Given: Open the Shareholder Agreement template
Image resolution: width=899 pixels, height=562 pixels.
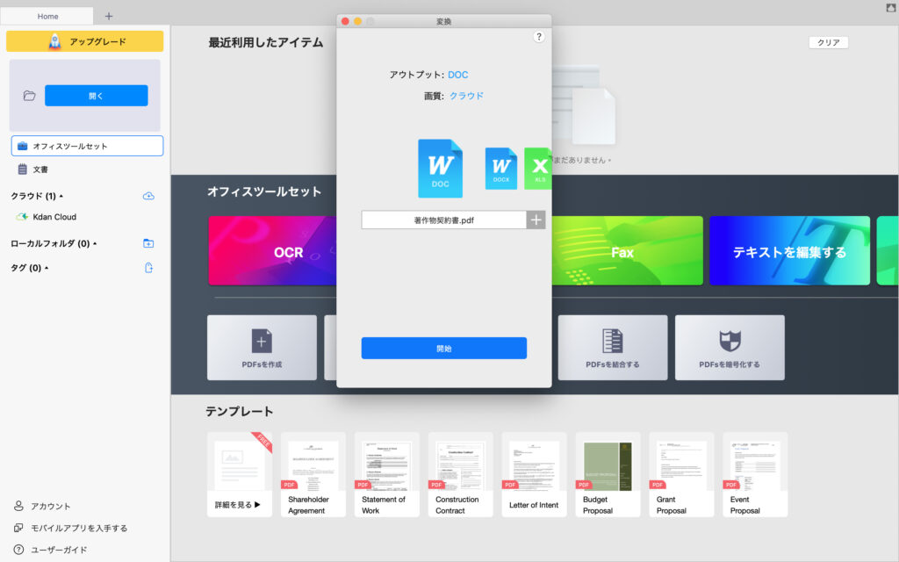Looking at the screenshot, I should click(x=313, y=475).
